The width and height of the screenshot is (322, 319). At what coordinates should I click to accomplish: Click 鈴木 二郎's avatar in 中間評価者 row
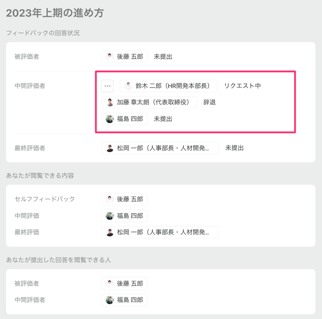pos(128,86)
